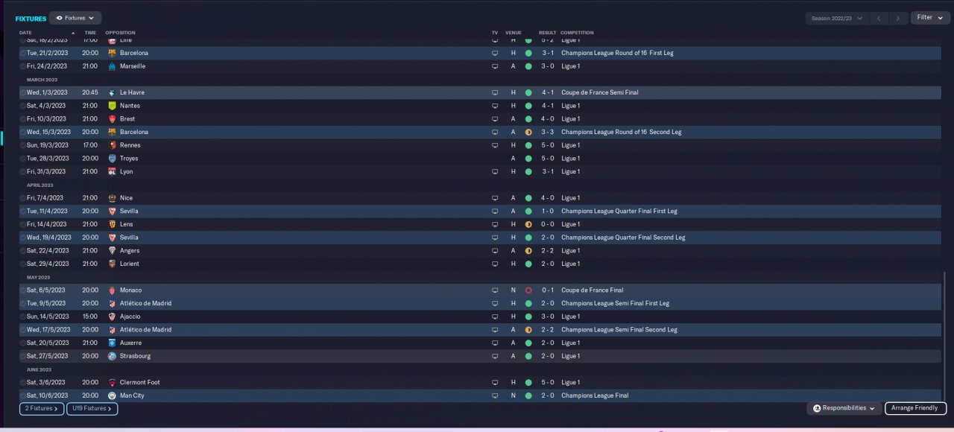Click the Arrange Friendly button
This screenshot has height=432, width=954.
916,408
